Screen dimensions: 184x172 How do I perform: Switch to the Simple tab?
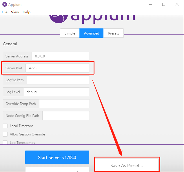[70, 33]
